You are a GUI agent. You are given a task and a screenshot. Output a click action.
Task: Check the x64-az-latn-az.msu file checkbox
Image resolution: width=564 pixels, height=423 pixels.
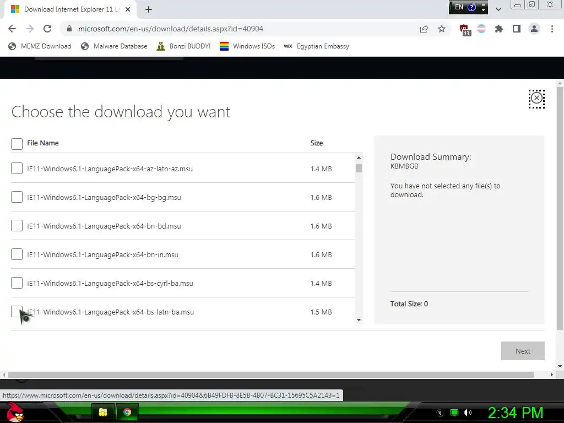(x=17, y=169)
